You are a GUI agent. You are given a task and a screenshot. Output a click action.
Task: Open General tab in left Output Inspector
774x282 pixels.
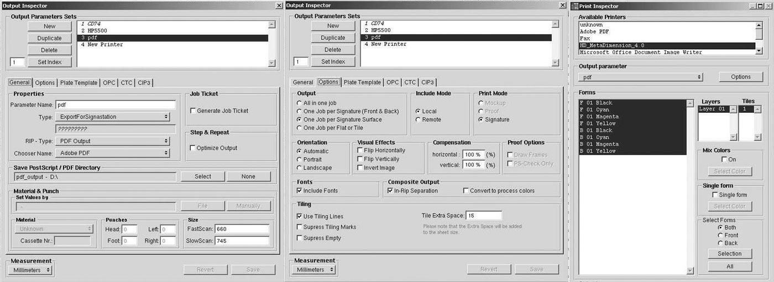pyautogui.click(x=19, y=82)
